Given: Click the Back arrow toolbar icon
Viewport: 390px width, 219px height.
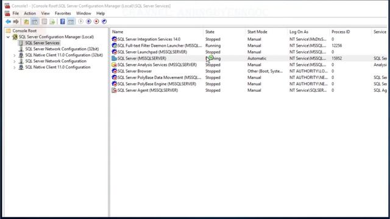Looking at the screenshot, I should point(8,22).
